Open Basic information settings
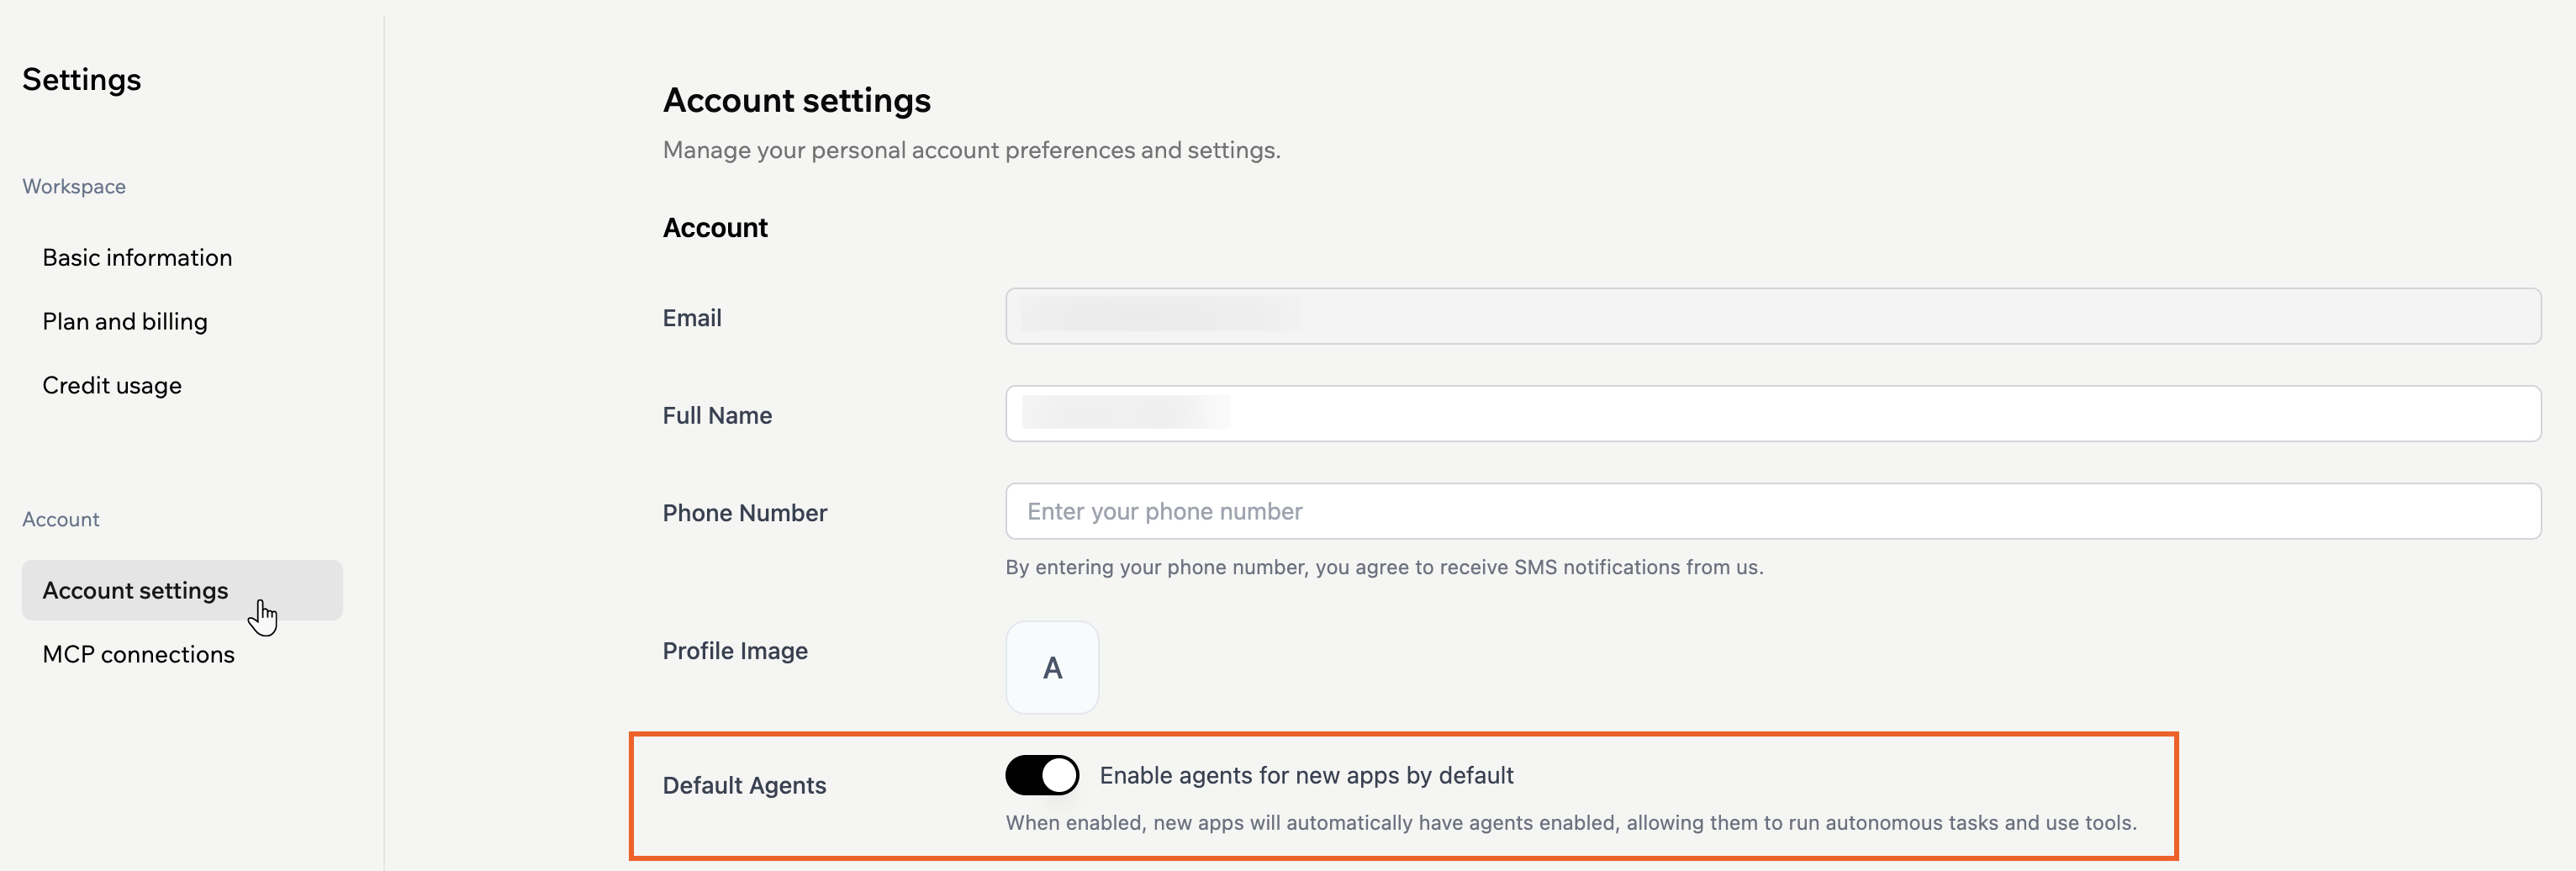The image size is (2576, 871). [x=137, y=258]
